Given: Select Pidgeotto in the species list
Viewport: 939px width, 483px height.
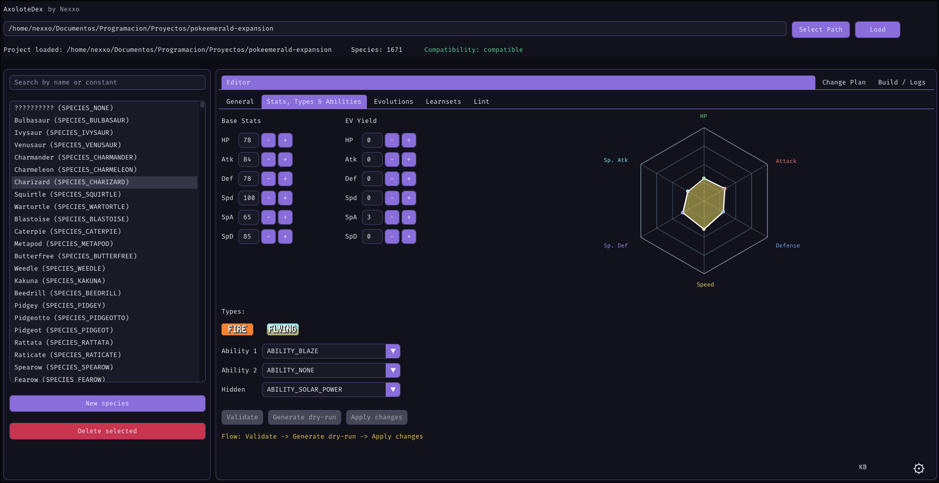Looking at the screenshot, I should click(x=105, y=318).
